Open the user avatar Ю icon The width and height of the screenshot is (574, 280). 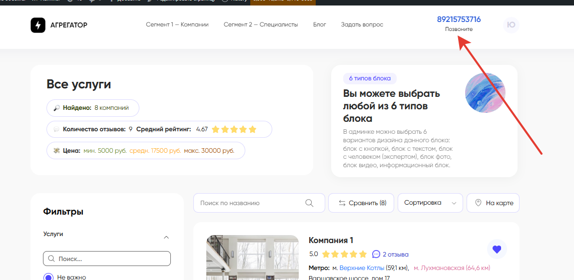[x=511, y=25]
